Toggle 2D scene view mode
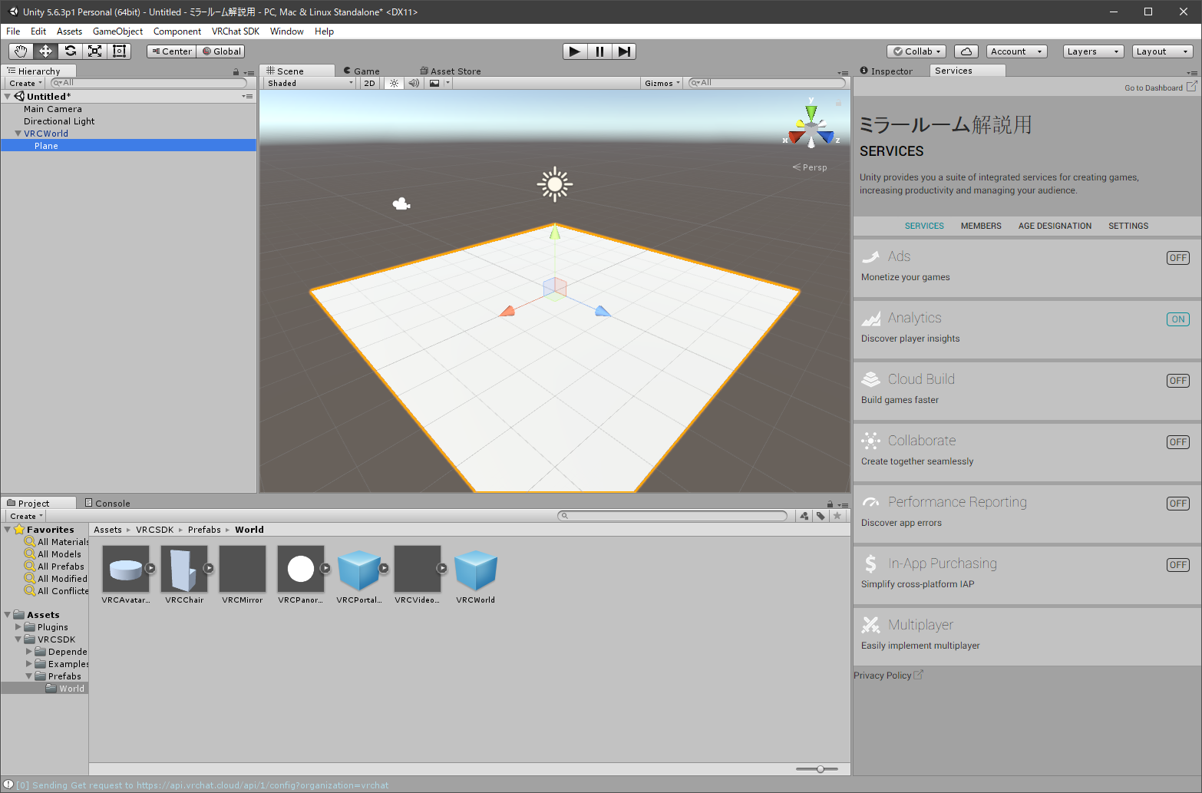 [369, 83]
